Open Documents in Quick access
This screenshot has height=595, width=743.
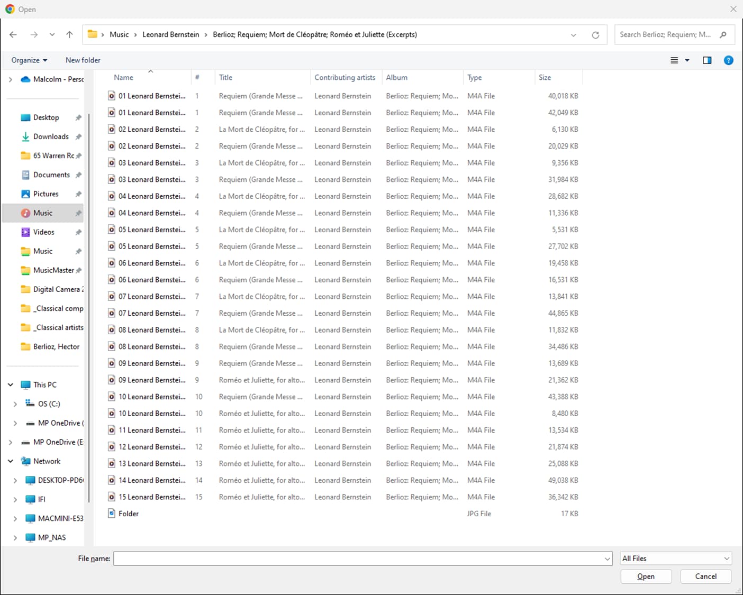(x=51, y=175)
